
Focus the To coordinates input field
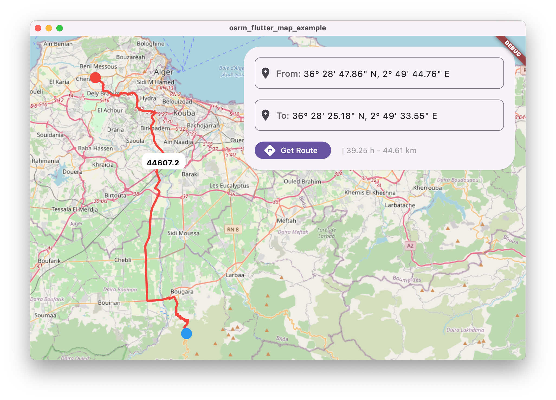379,115
